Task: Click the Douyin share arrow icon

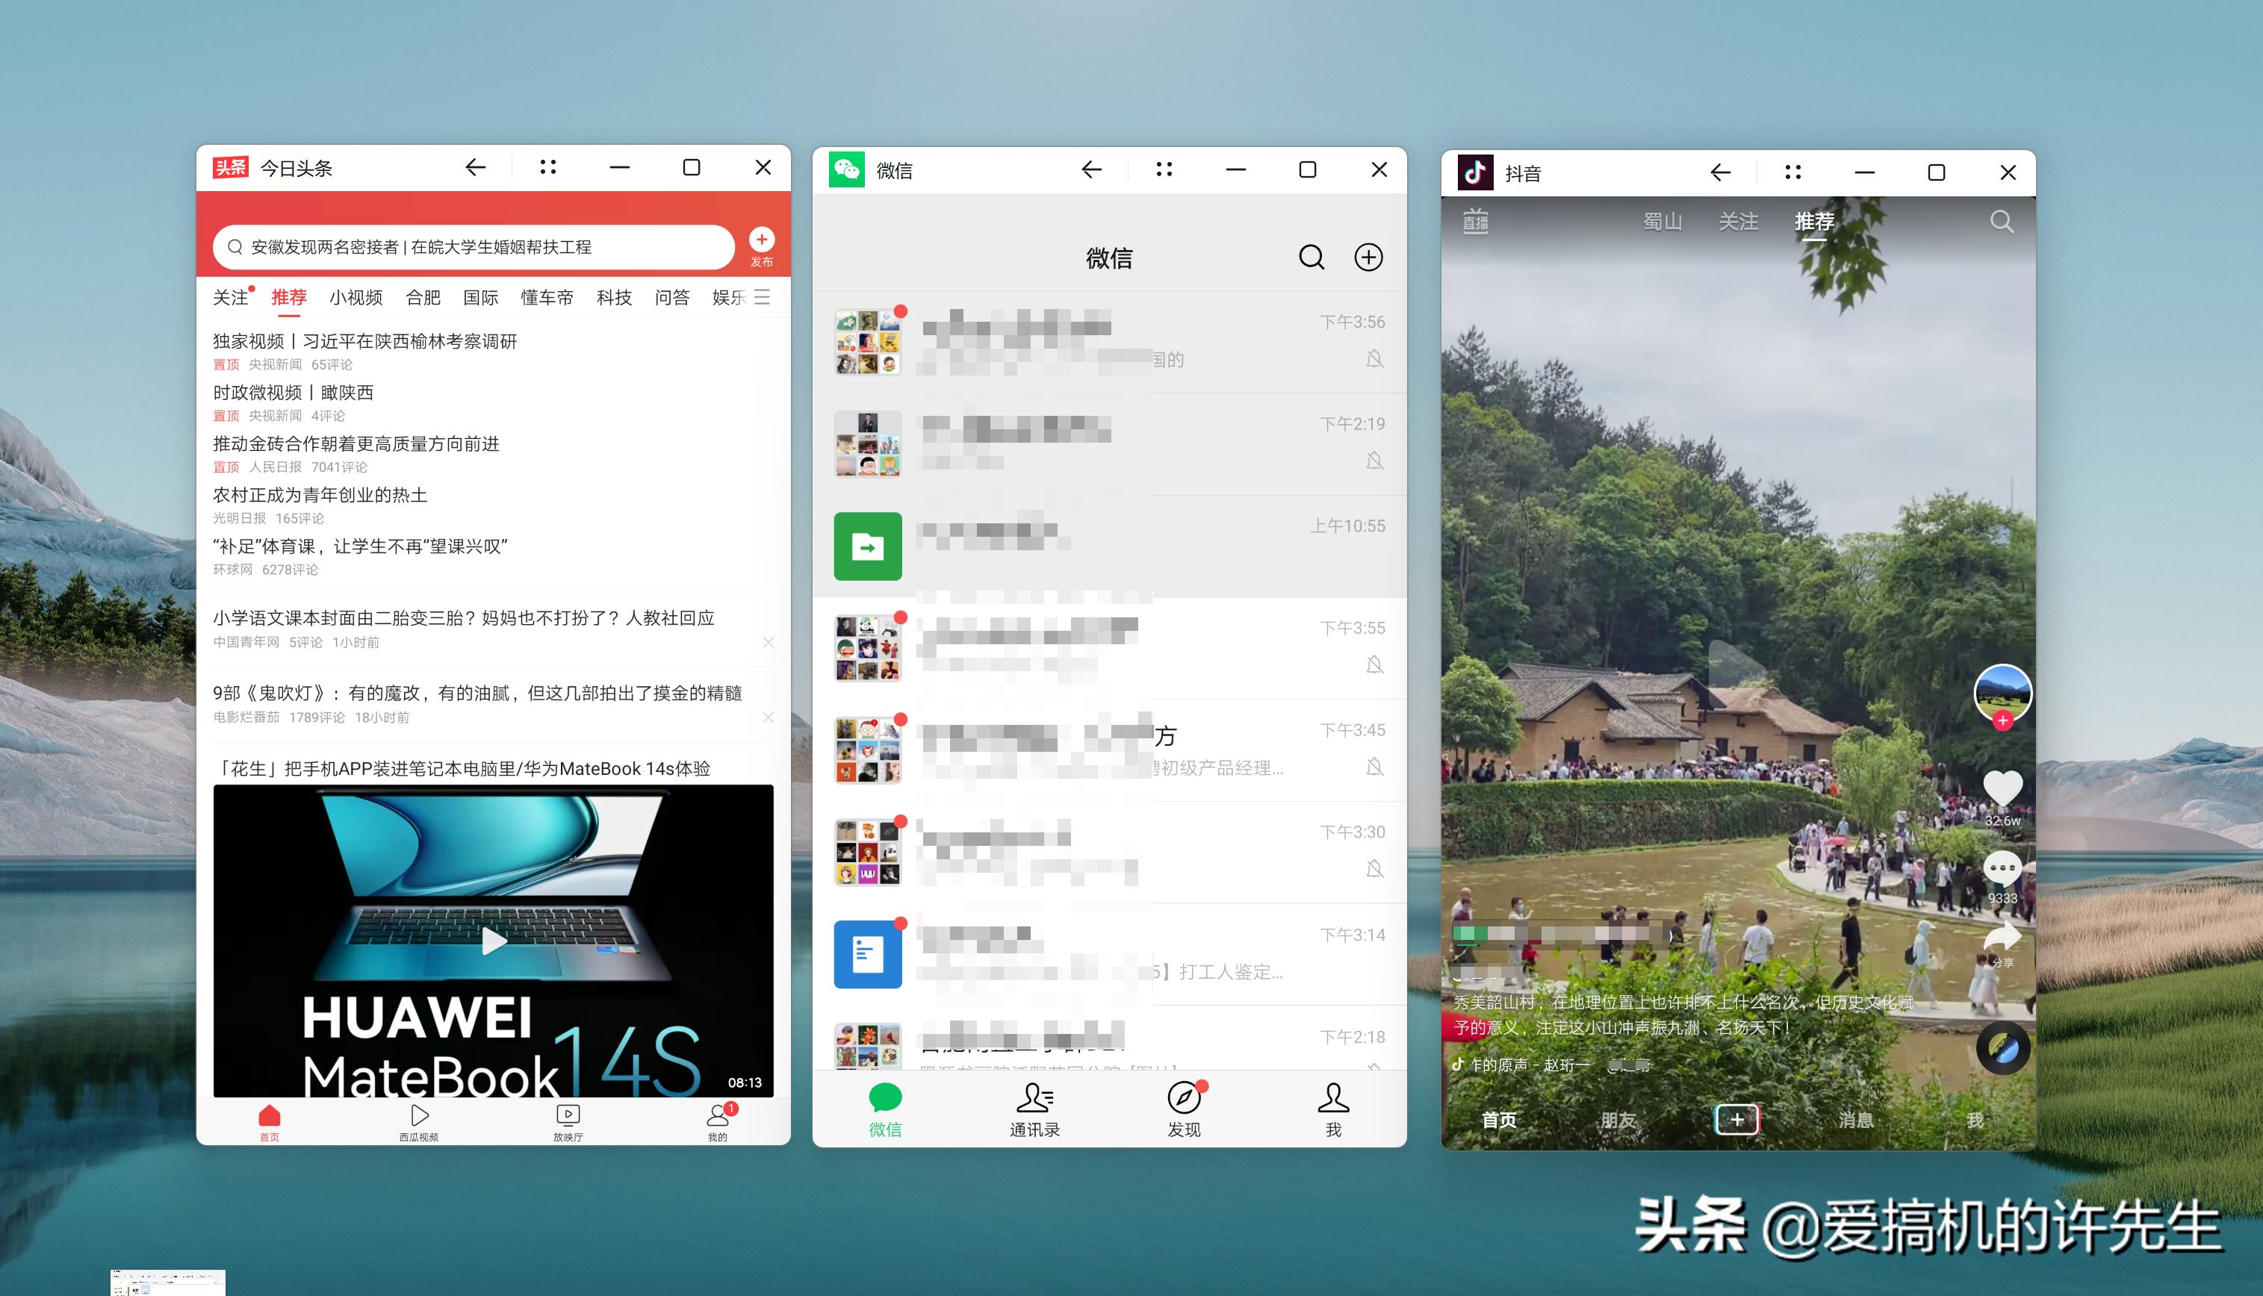Action: pos(2004,935)
